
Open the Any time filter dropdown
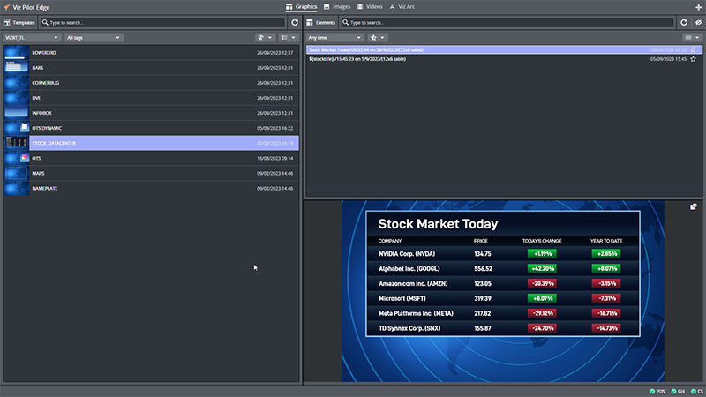[x=334, y=38]
